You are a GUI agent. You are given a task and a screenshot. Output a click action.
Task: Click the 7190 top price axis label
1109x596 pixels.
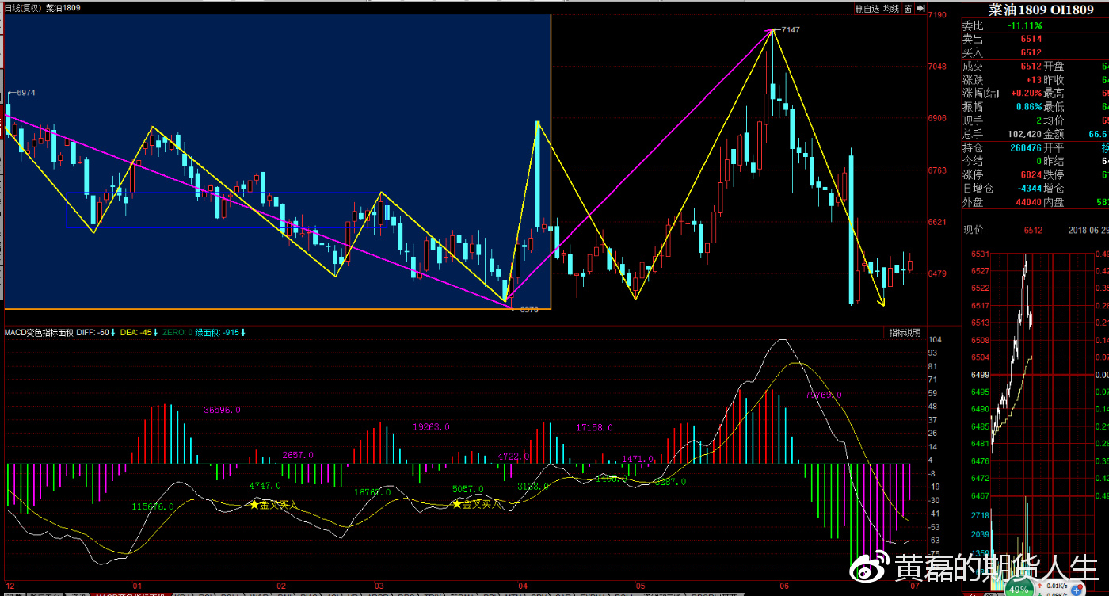[x=937, y=15]
